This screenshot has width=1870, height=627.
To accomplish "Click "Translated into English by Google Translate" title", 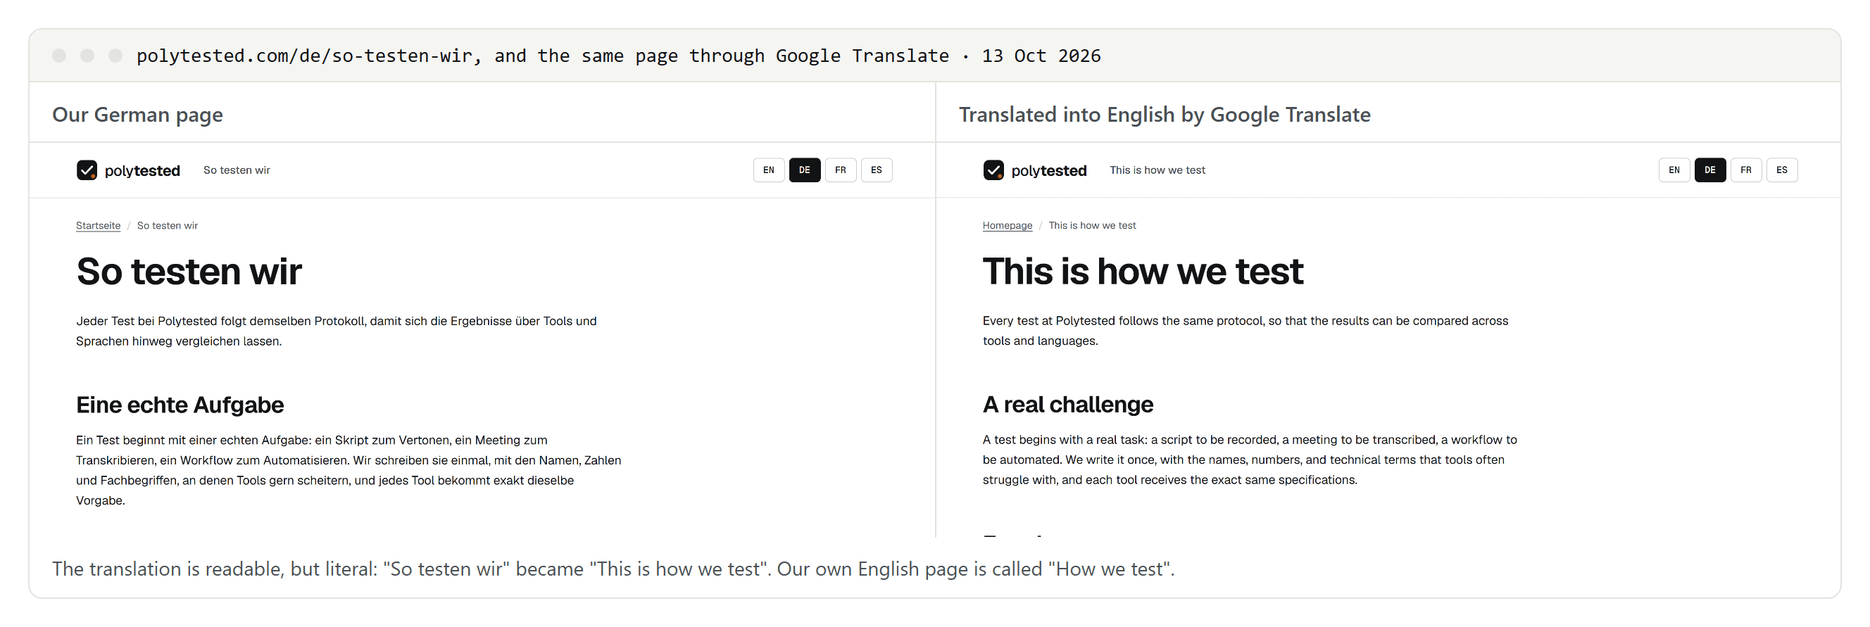I will tap(1165, 115).
